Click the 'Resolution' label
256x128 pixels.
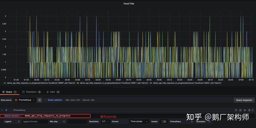click(x=94, y=122)
